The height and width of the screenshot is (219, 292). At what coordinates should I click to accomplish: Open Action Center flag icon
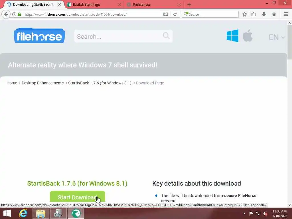coord(252,213)
